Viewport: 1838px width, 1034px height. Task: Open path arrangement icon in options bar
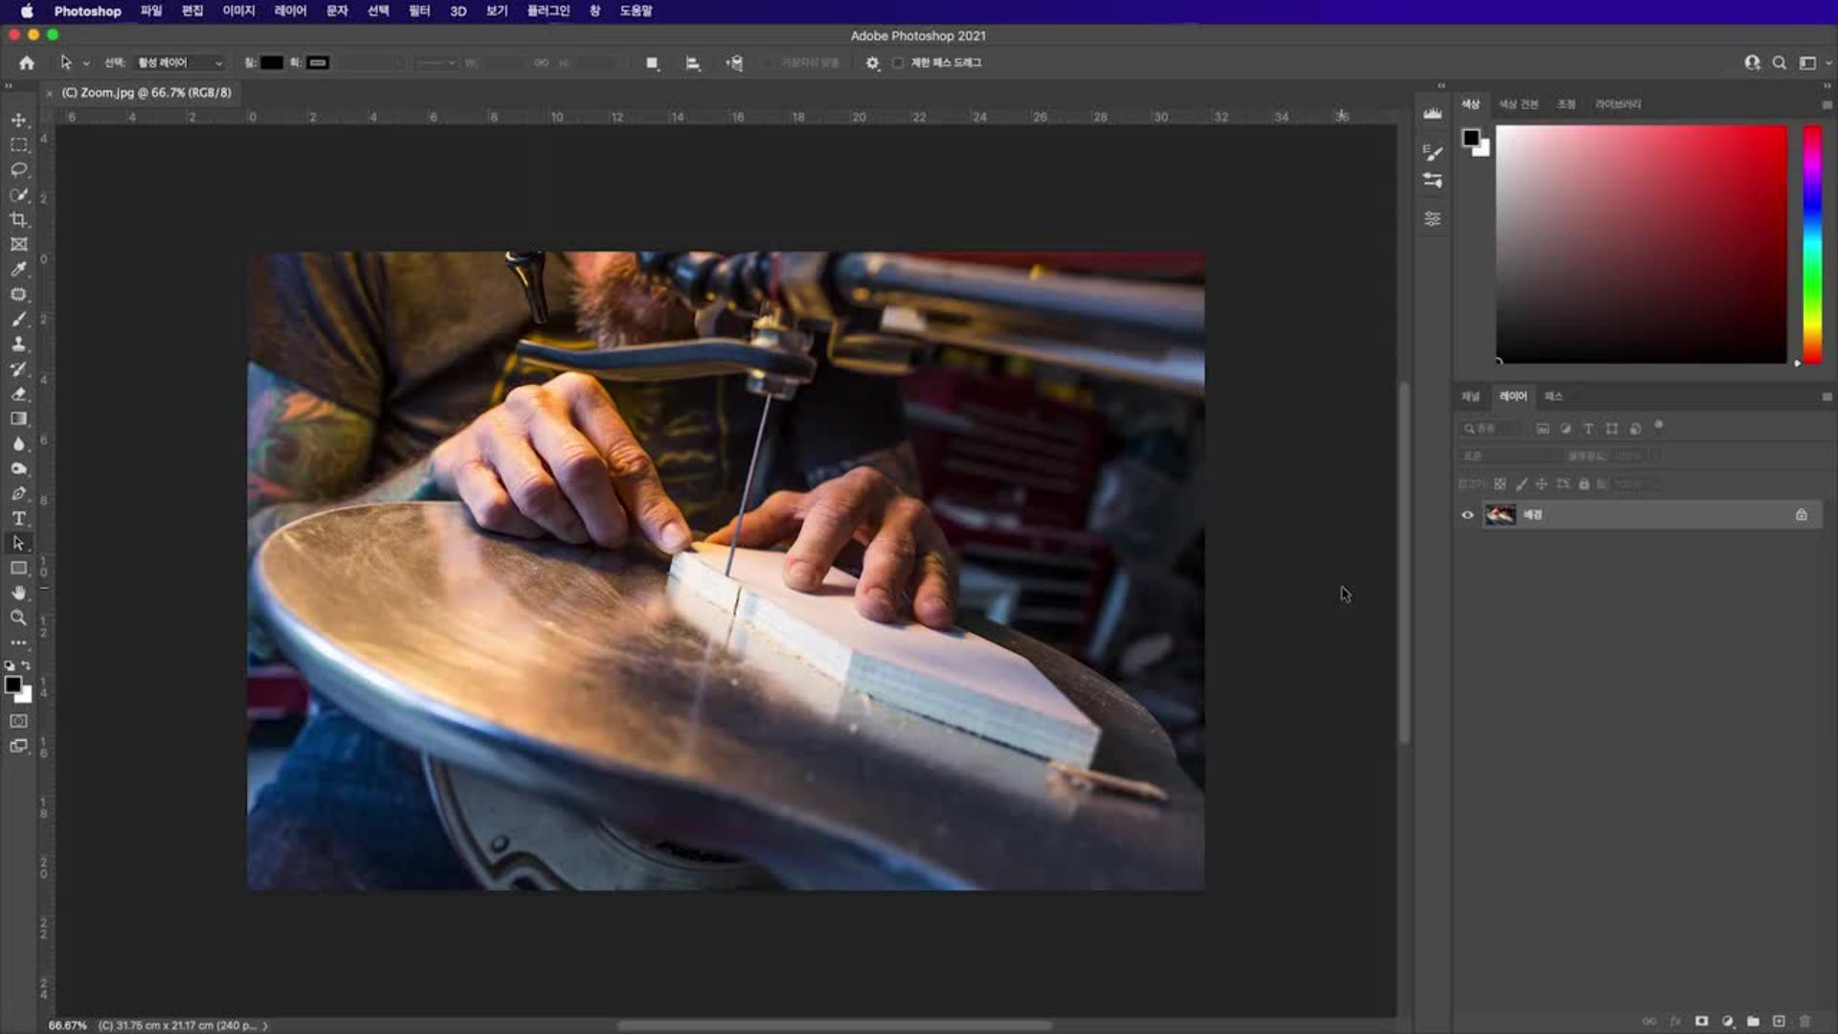[734, 63]
